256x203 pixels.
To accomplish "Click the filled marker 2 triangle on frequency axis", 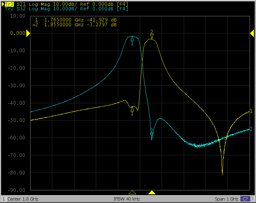I will (152, 192).
